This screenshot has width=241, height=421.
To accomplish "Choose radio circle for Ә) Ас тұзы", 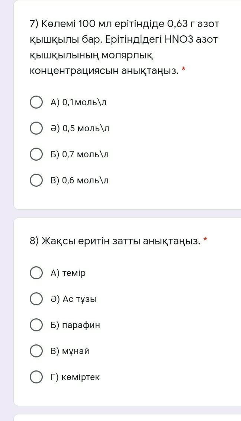I will (x=36, y=299).
